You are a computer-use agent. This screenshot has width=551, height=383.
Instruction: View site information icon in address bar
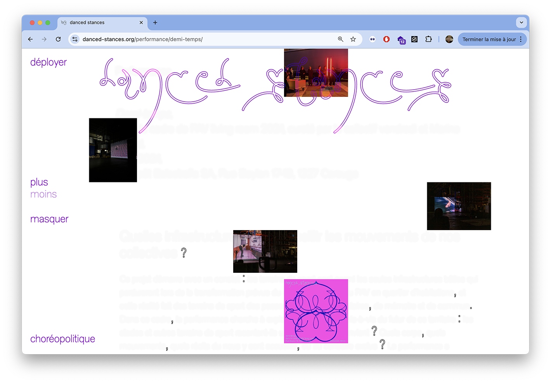pyautogui.click(x=75, y=39)
